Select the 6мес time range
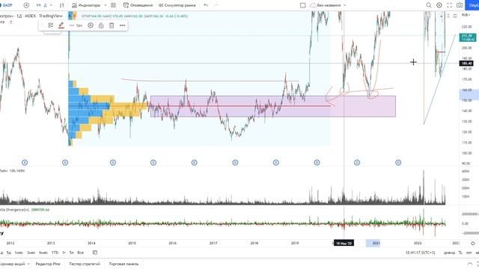The image size is (479, 269). [43, 253]
